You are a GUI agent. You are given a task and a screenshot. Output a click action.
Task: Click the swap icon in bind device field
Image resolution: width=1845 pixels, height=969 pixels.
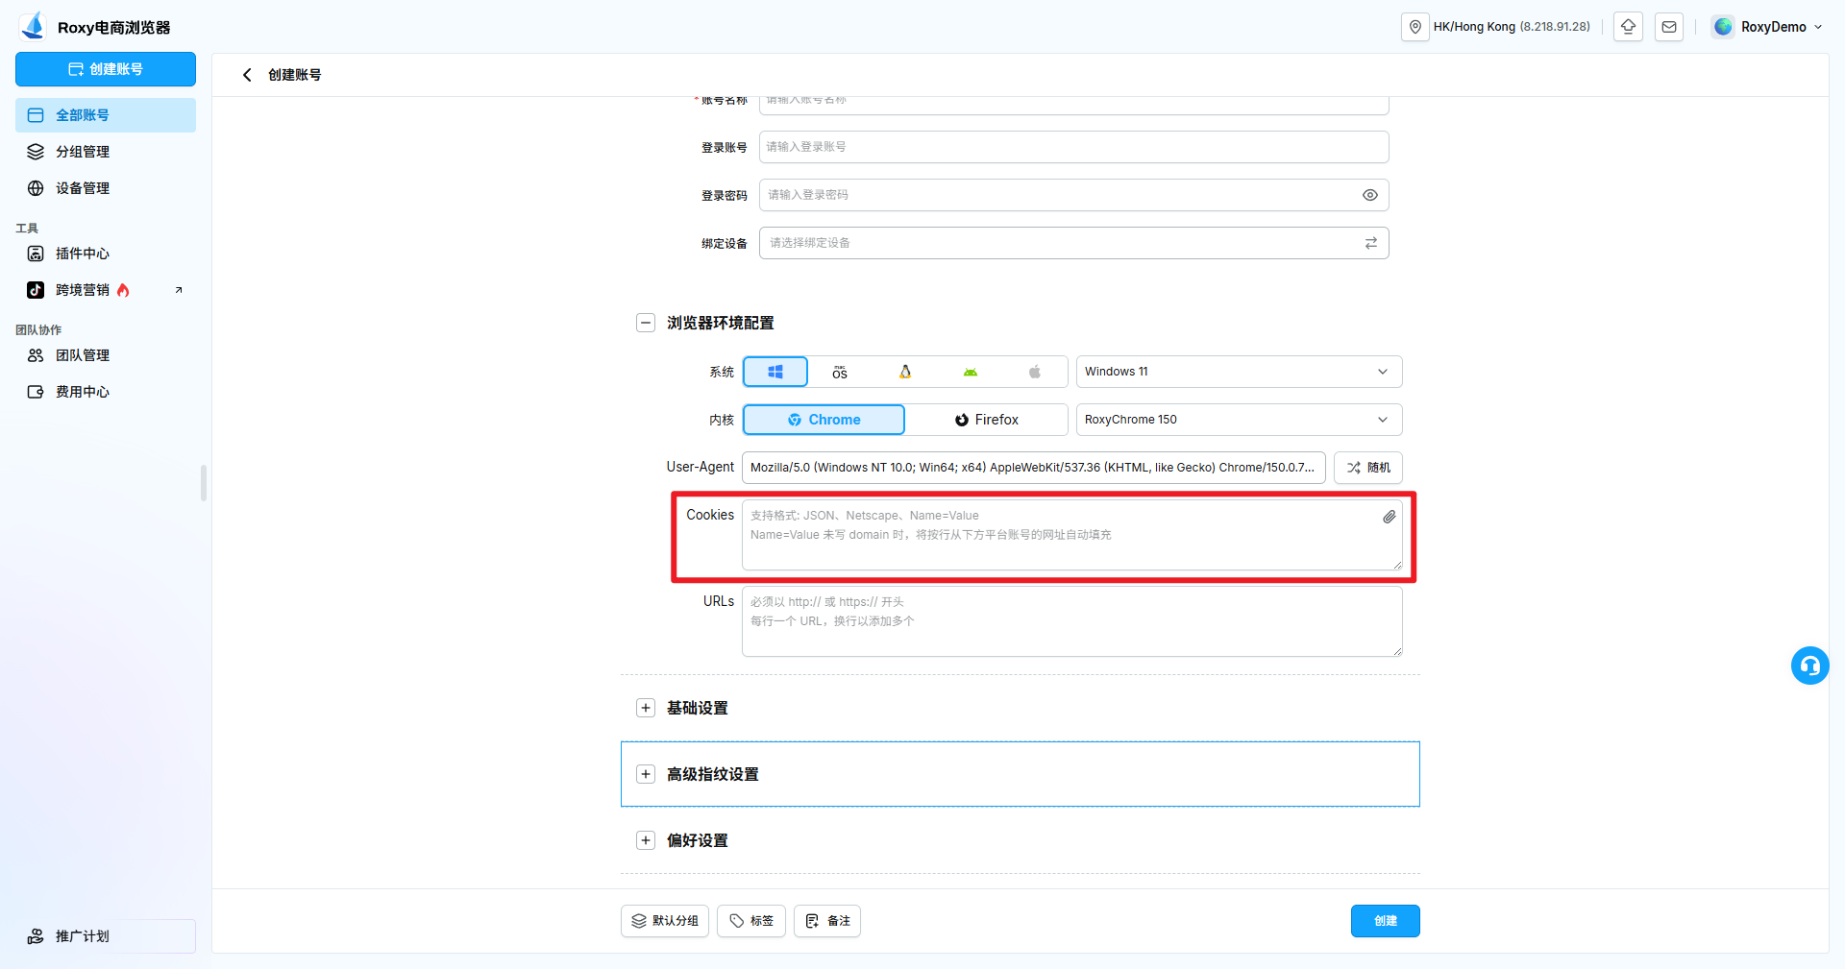pos(1371,243)
